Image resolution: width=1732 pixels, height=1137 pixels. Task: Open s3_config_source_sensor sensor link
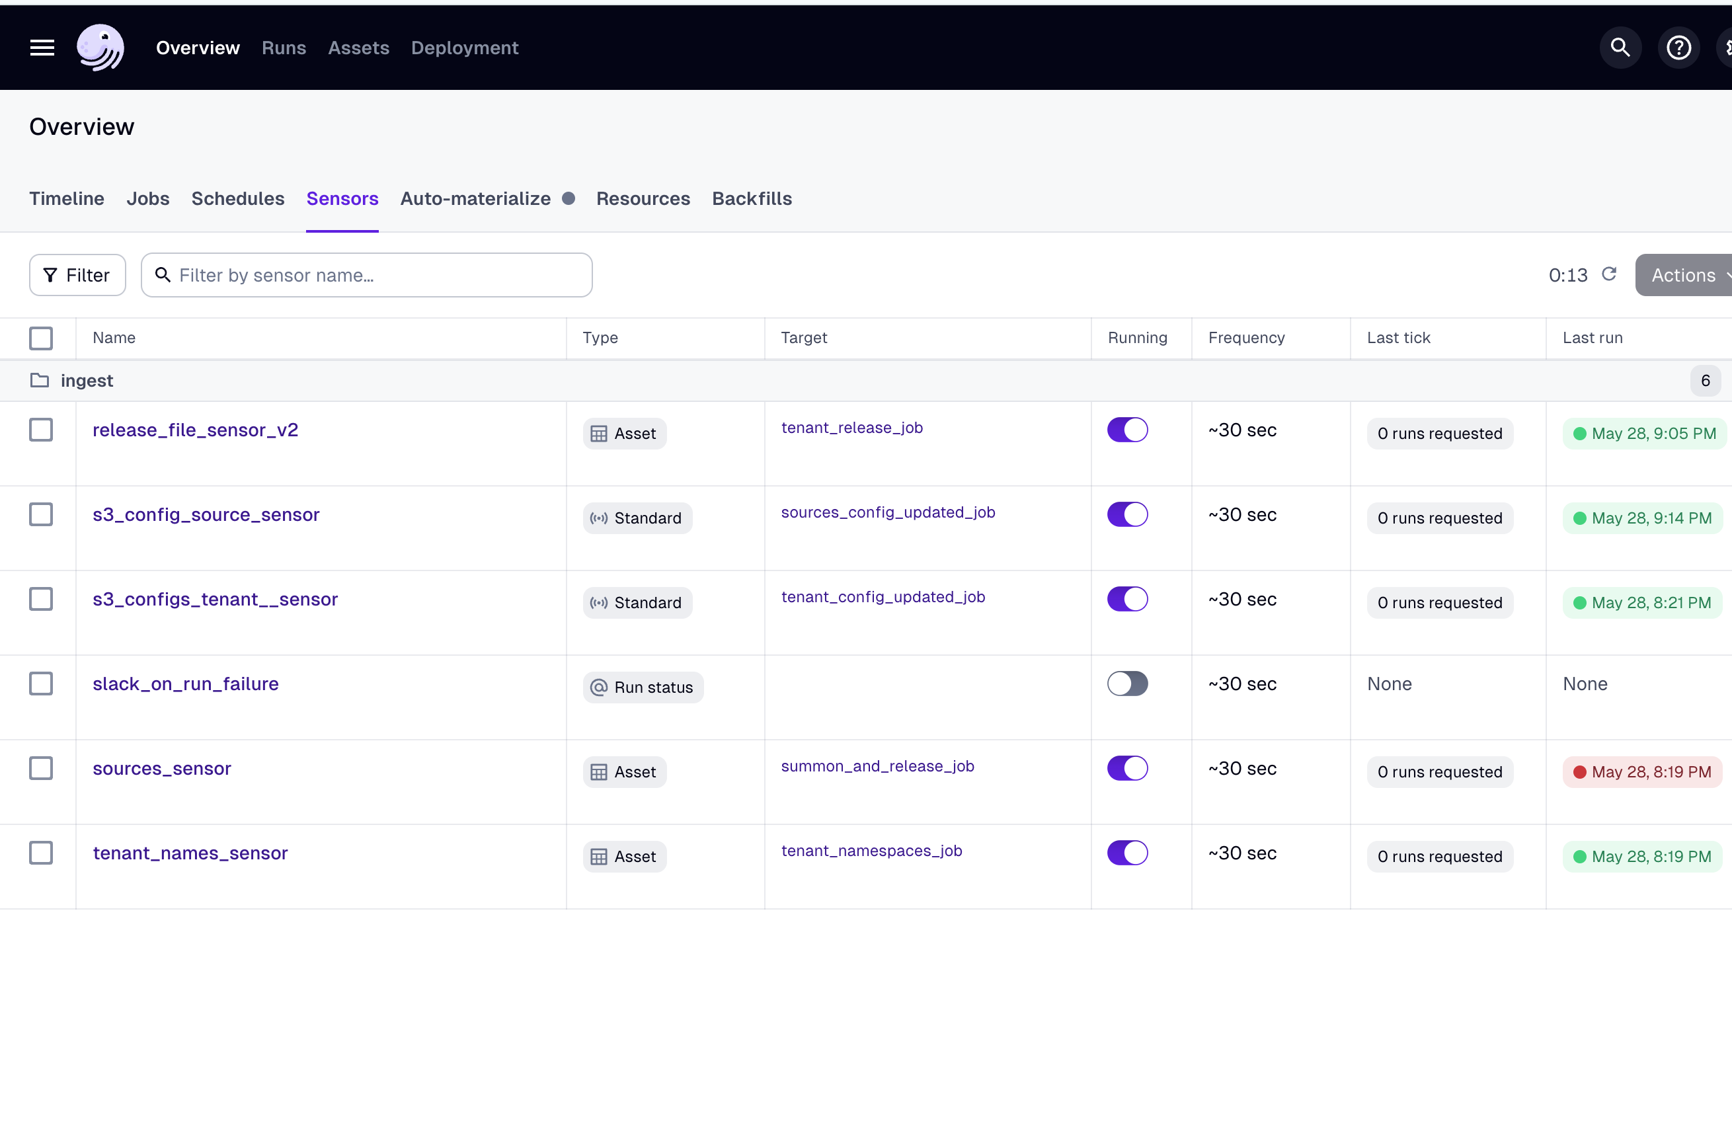[x=206, y=515]
